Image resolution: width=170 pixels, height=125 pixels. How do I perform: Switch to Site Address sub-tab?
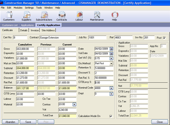(x=48, y=30)
